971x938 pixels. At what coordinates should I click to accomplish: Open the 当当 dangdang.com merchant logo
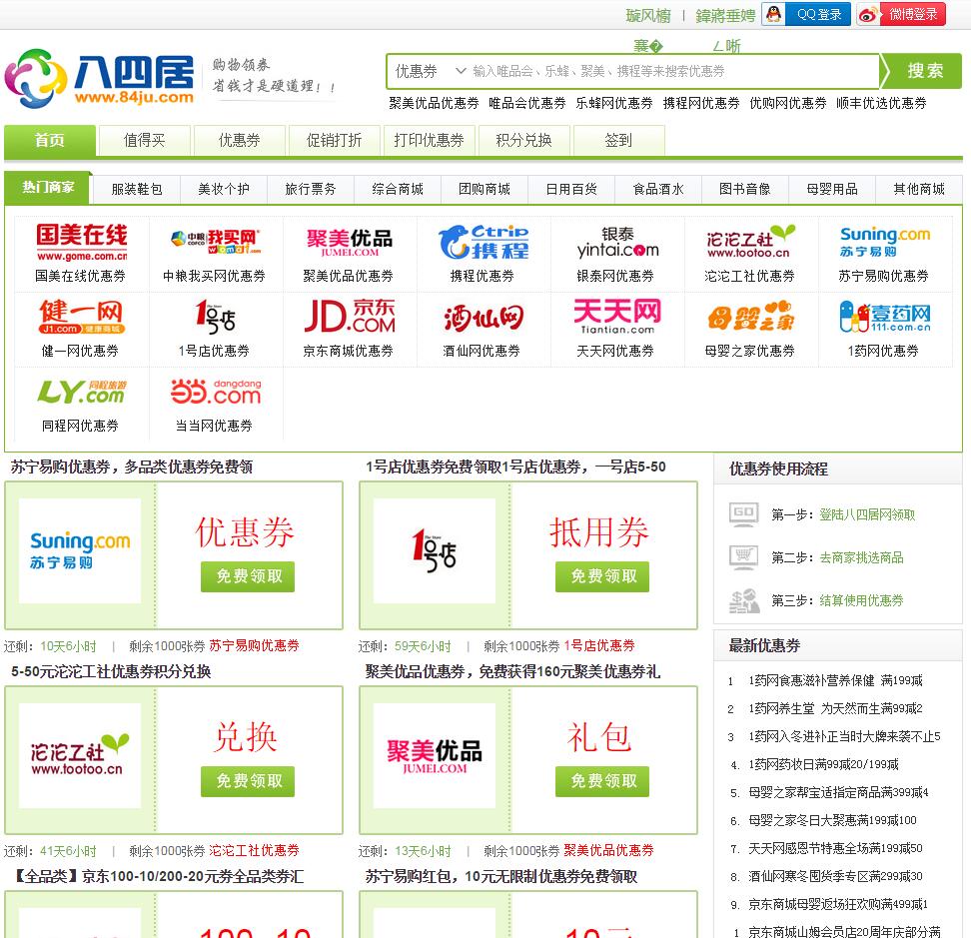215,392
